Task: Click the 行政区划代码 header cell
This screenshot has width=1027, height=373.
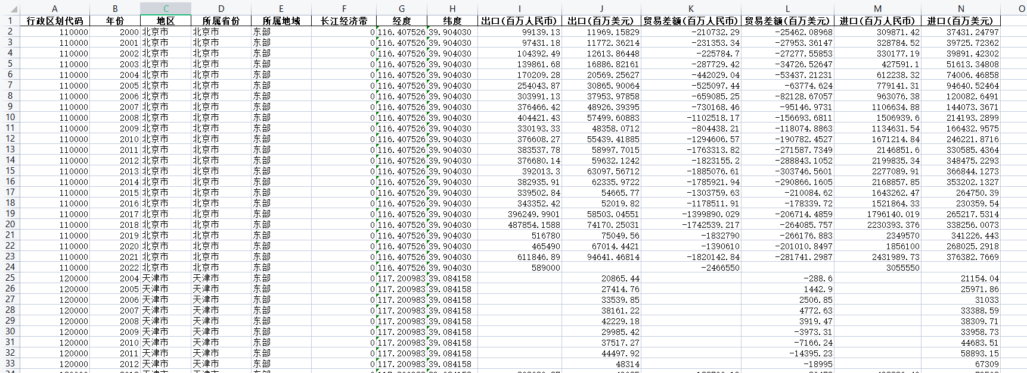Action: pos(55,21)
